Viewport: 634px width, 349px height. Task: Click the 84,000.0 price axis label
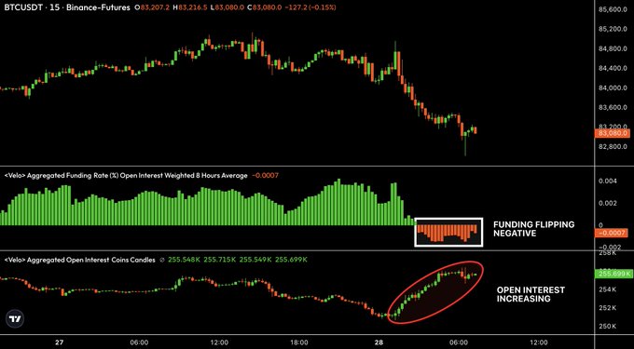612,88
